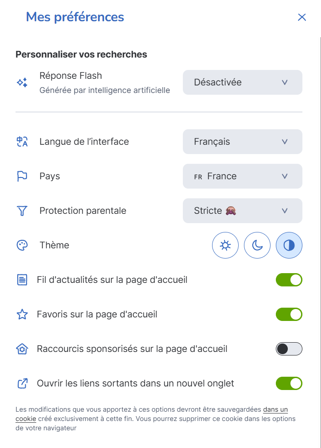Open the Réponse Flash Désactivée dropdown
Screen dimensions: 321x448
[x=243, y=82]
